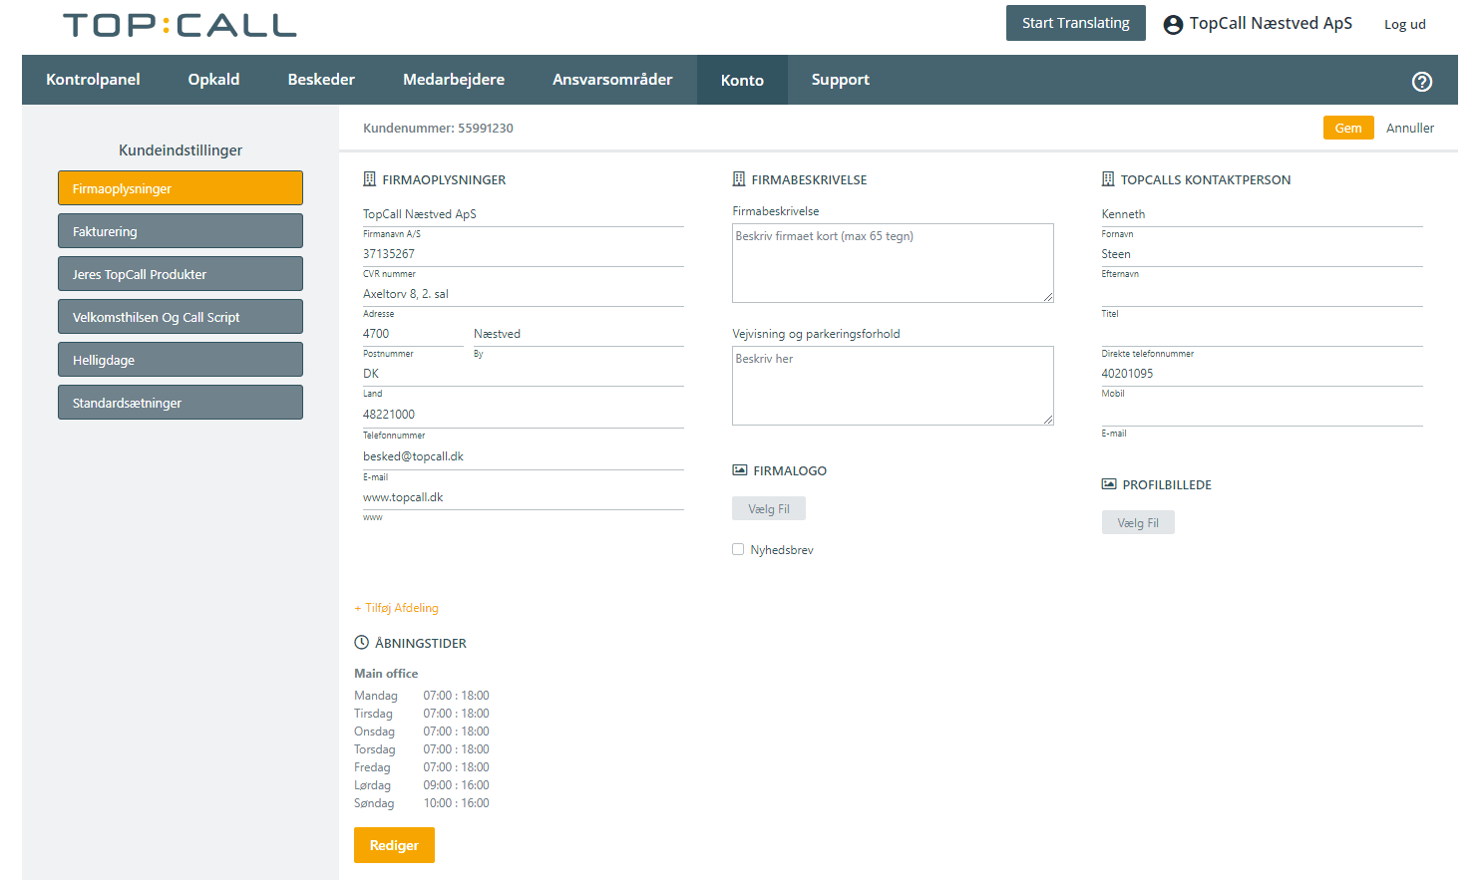The height and width of the screenshot is (880, 1482).
Task: Click the Main office heading
Action: (x=386, y=674)
